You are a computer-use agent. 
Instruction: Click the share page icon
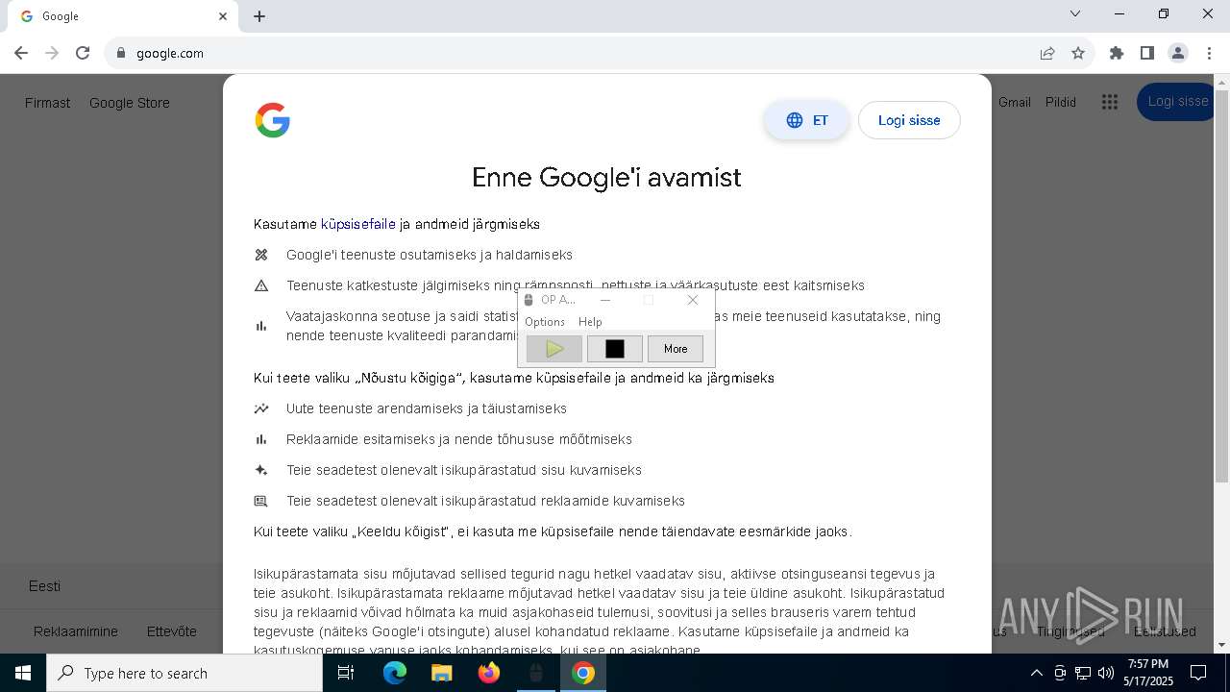(x=1047, y=53)
